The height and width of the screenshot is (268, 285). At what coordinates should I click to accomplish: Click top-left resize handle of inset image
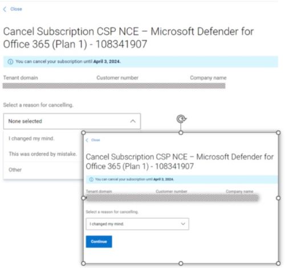pos(83,133)
